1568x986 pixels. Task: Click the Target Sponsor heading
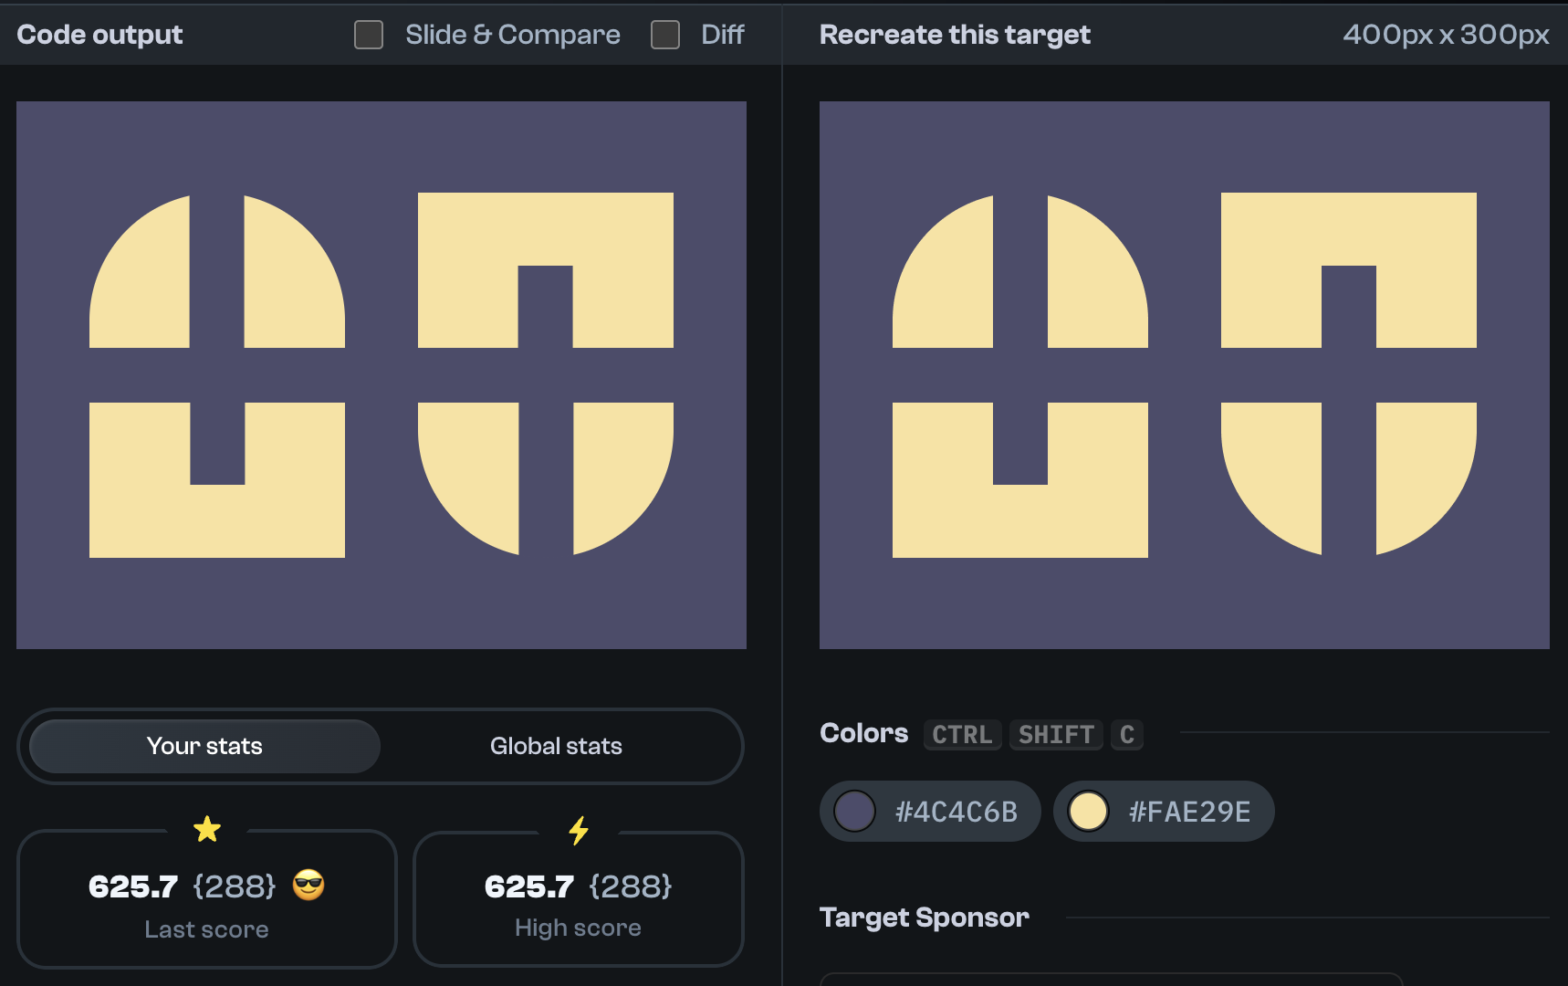(x=924, y=918)
